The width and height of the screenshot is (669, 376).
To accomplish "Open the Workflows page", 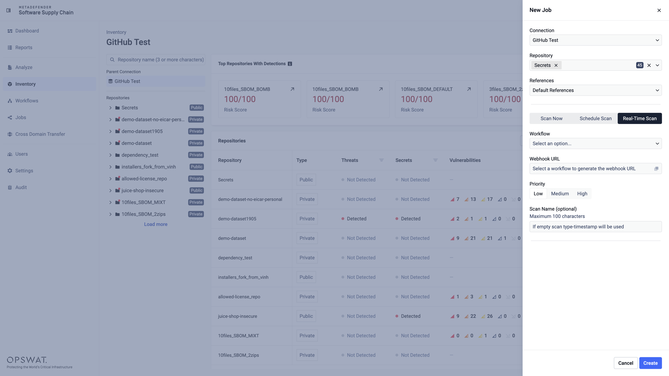I will (x=49, y=101).
